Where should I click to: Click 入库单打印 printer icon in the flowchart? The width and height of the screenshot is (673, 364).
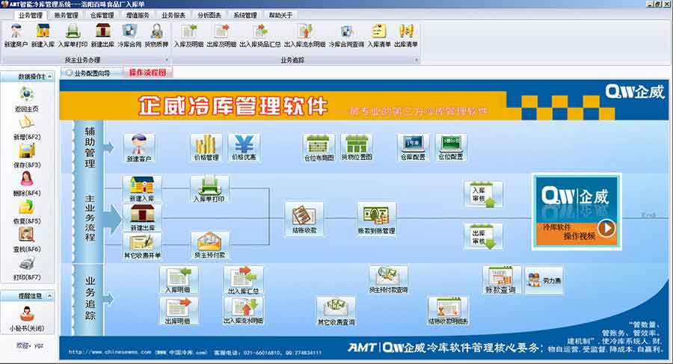click(209, 189)
